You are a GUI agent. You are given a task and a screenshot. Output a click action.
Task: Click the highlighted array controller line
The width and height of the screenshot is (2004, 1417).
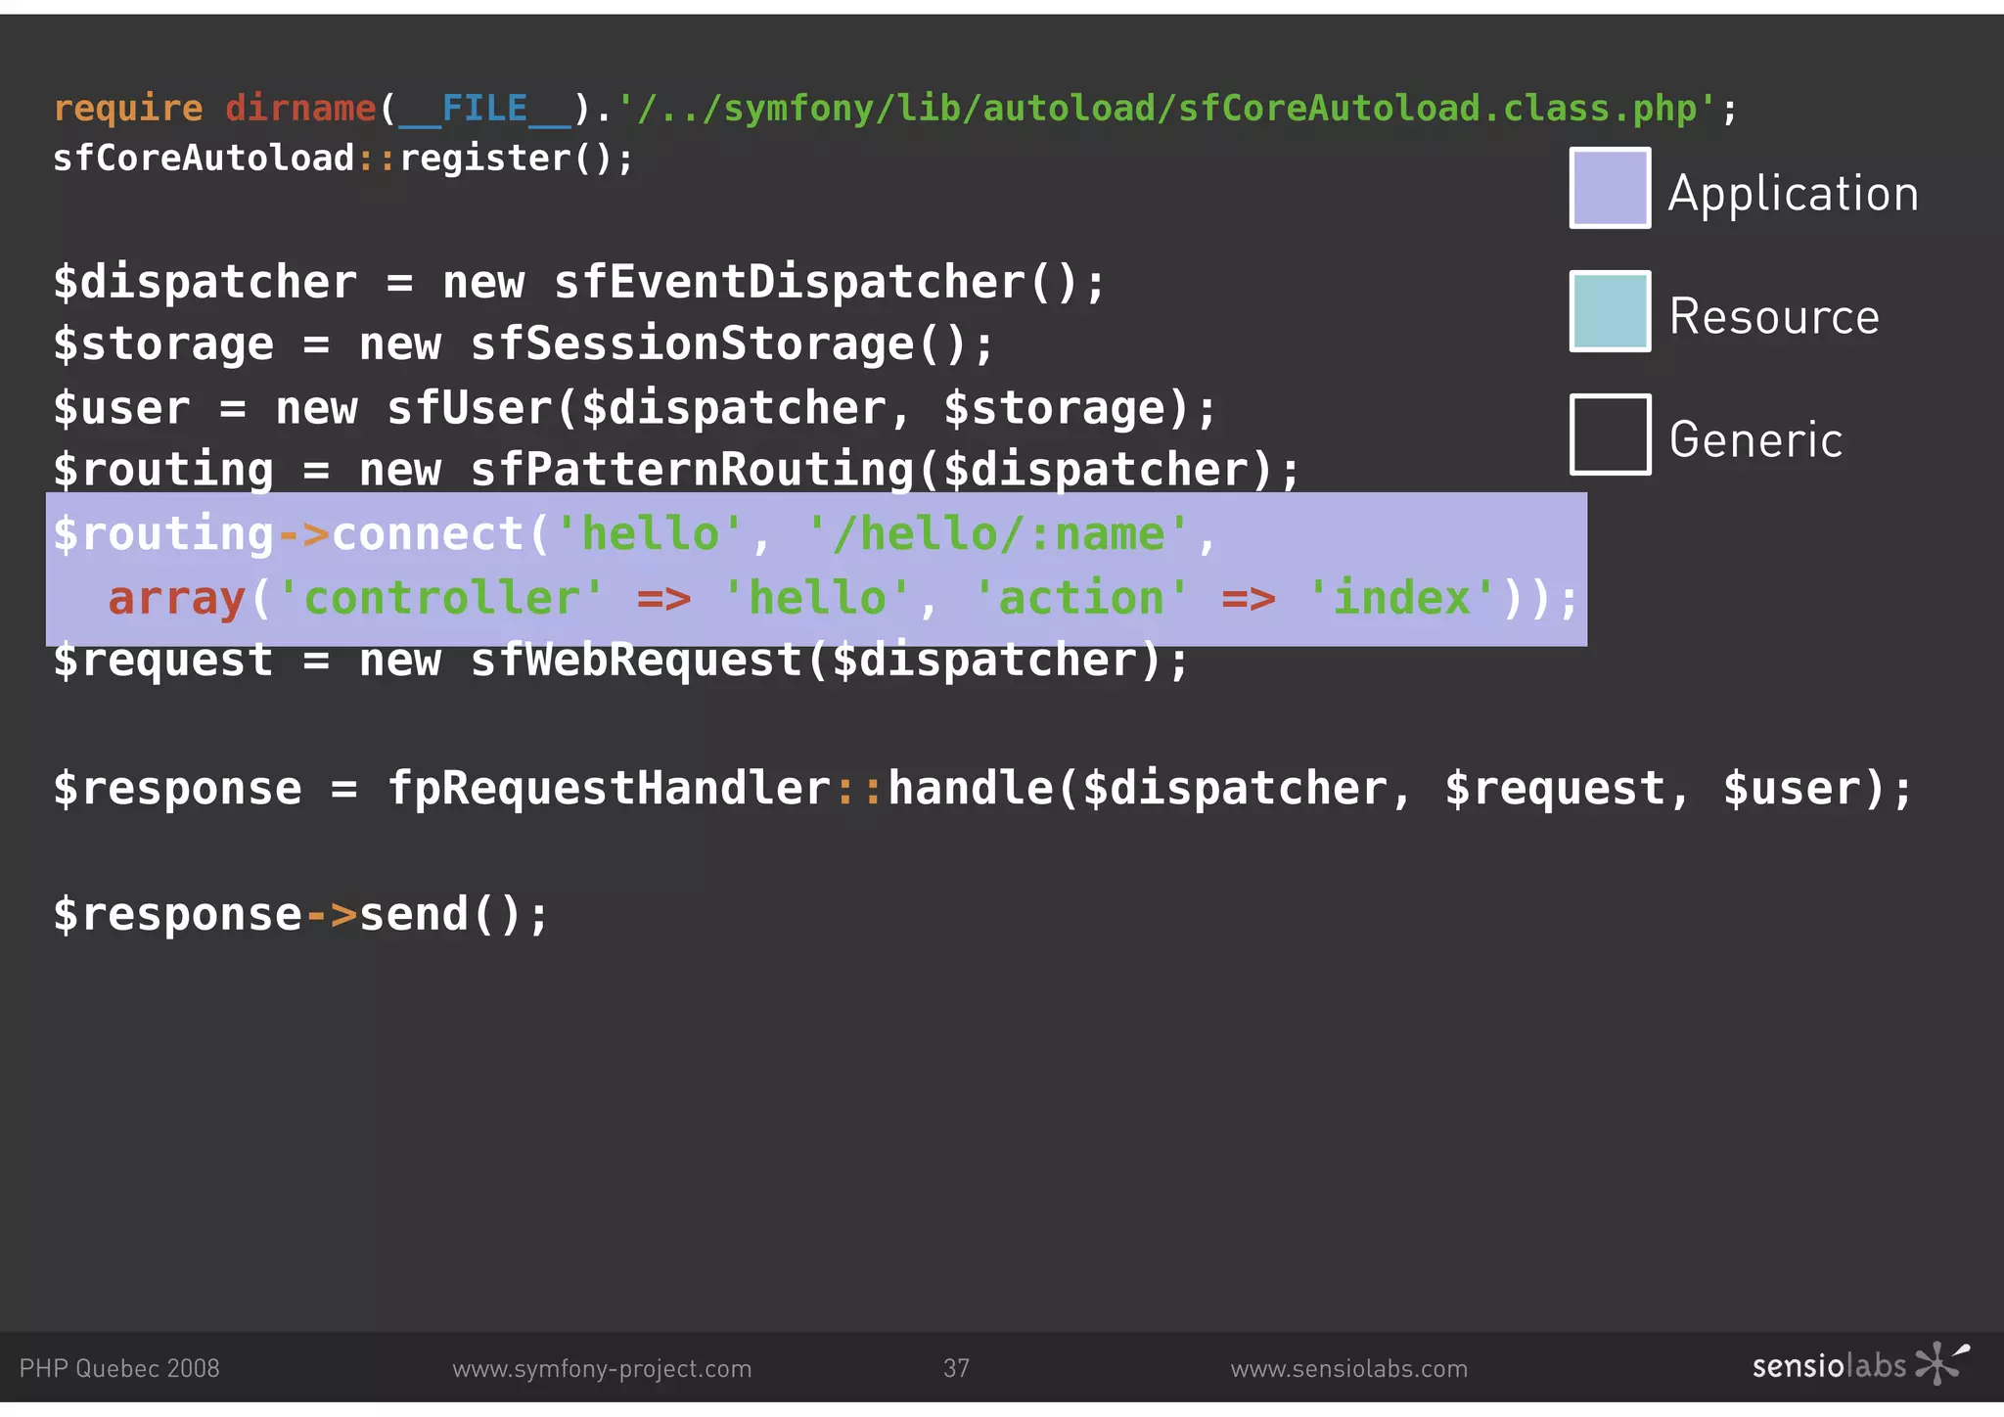842,598
